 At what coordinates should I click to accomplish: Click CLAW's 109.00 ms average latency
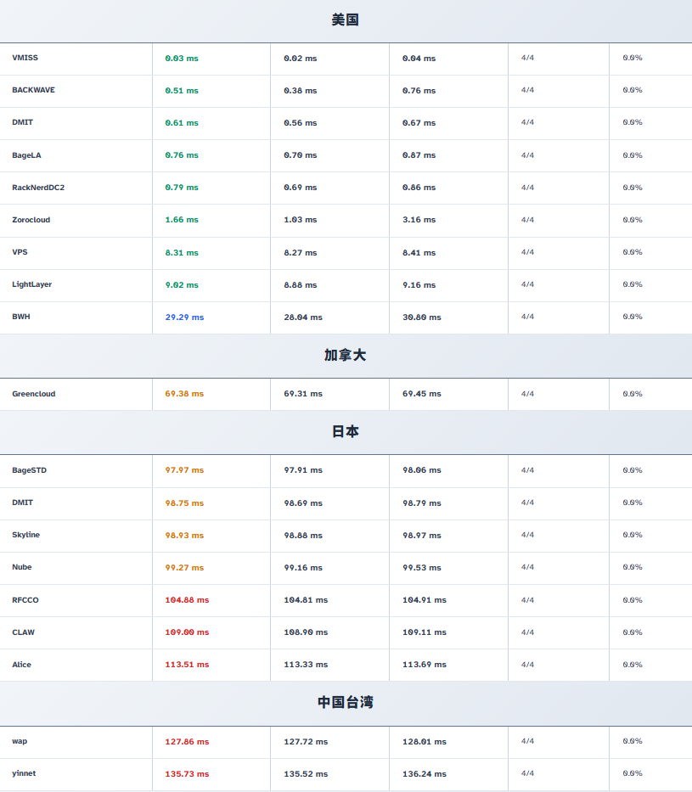pos(187,632)
